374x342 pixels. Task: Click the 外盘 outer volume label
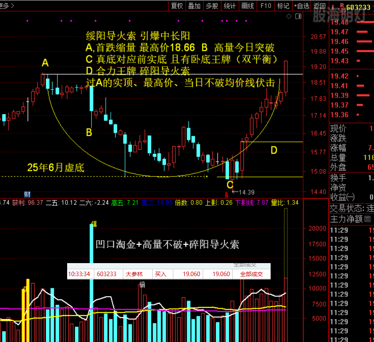pyautogui.click(x=338, y=167)
